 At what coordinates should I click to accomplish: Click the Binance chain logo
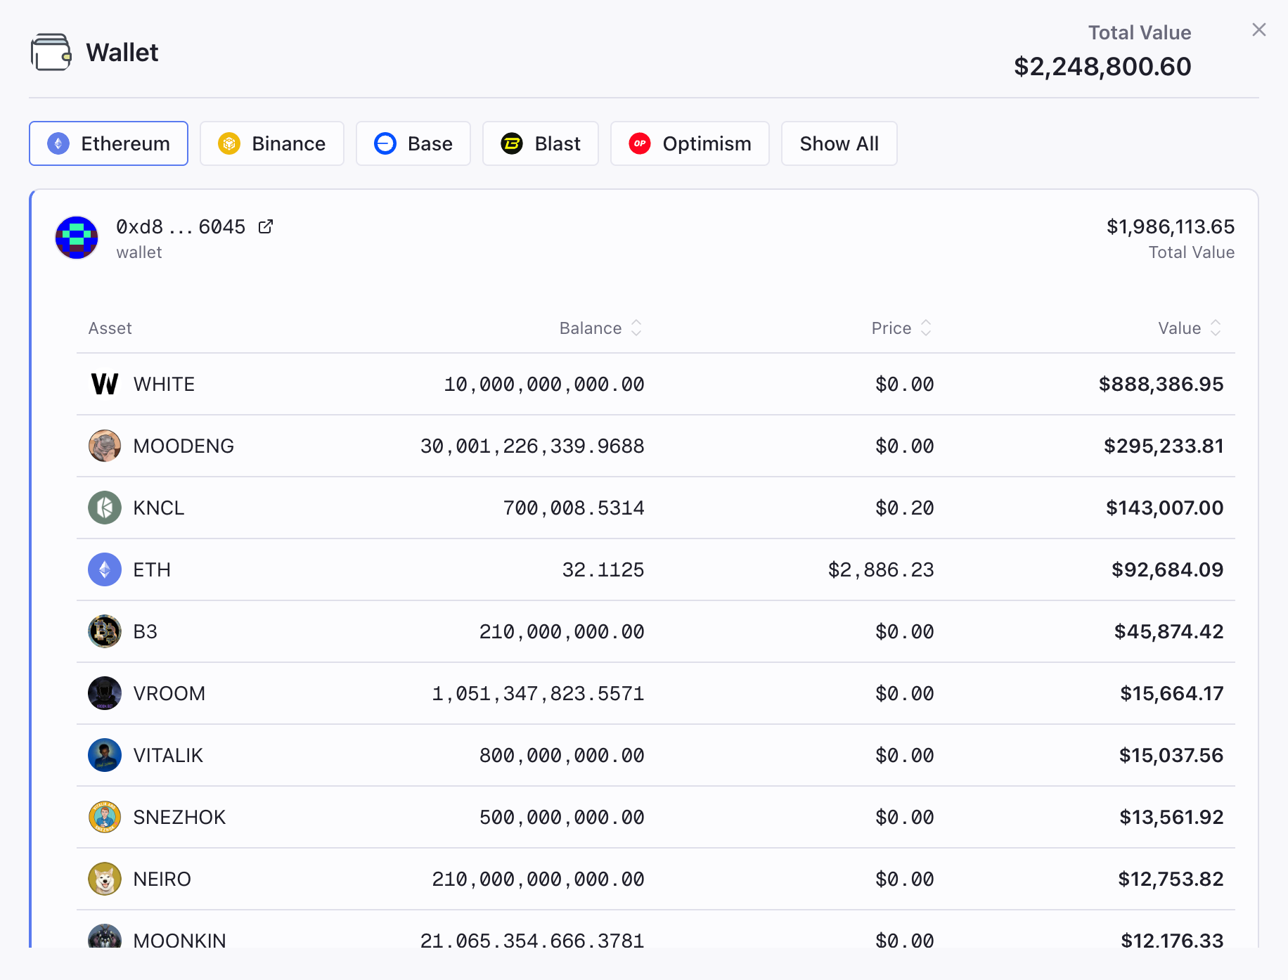pos(228,143)
